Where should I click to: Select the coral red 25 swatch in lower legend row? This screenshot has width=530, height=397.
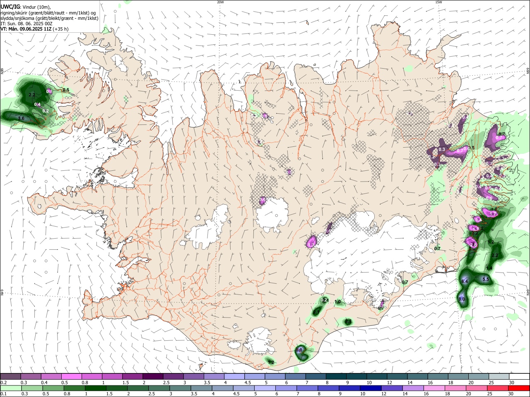(498, 388)
